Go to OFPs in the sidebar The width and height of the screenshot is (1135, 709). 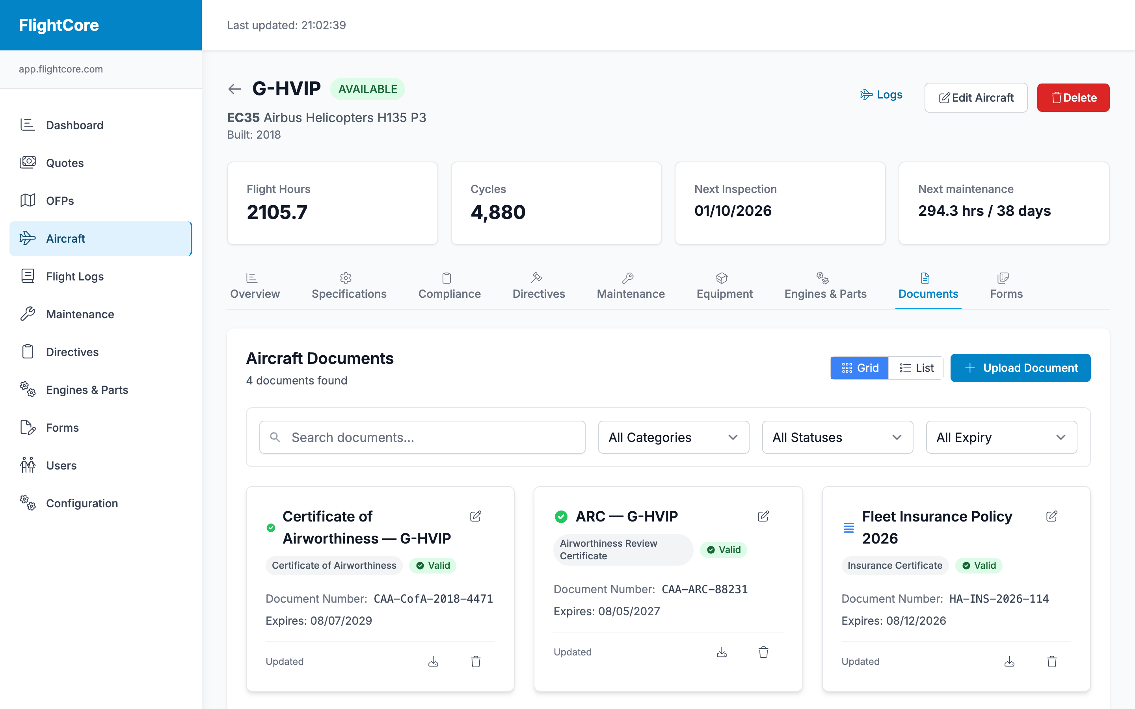click(x=101, y=201)
